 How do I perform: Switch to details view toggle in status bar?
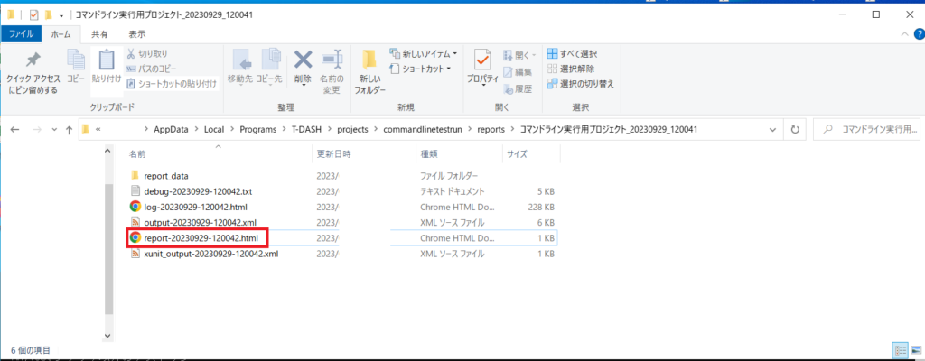coord(900,349)
